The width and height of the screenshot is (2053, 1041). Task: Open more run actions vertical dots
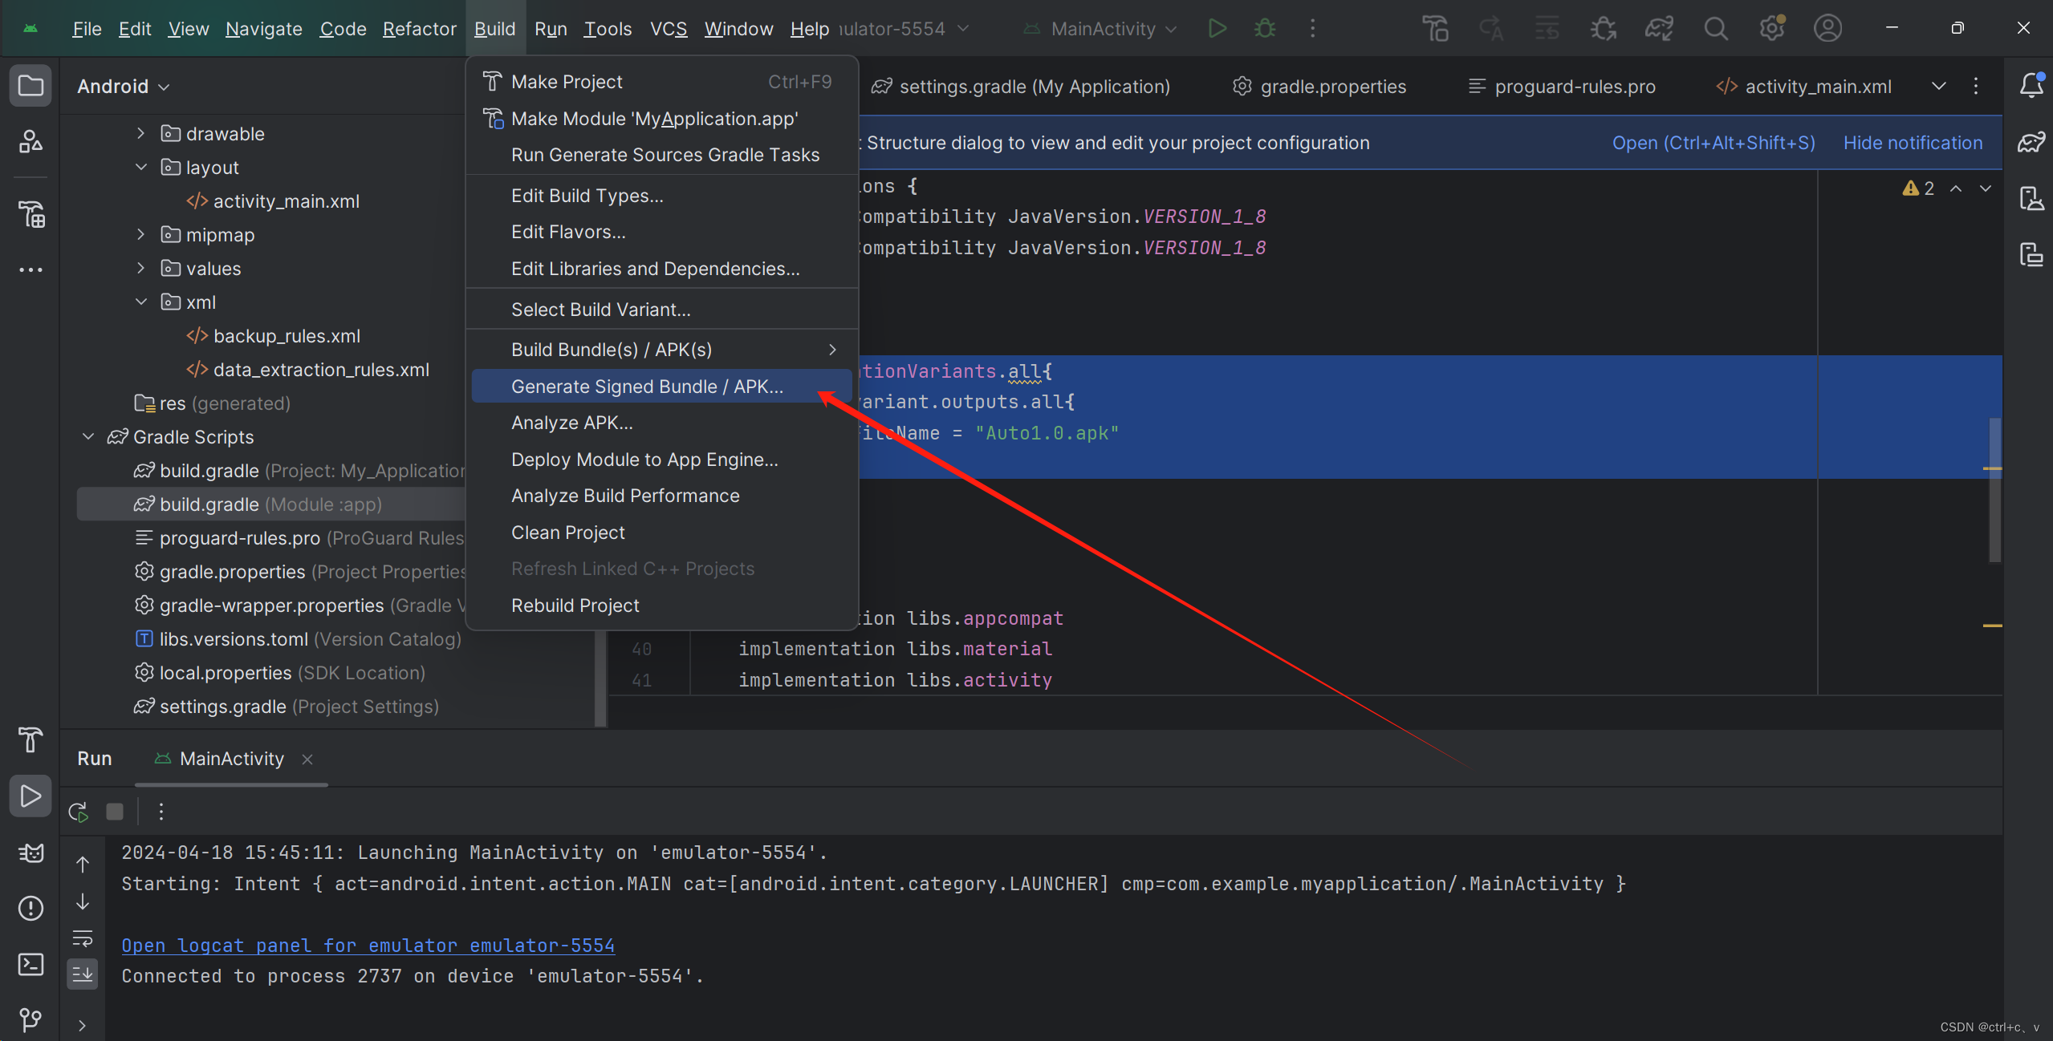point(1313,29)
